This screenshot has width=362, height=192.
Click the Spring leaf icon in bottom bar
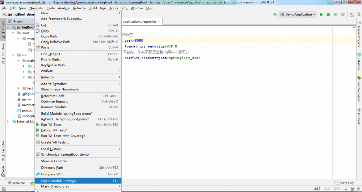click(32, 183)
